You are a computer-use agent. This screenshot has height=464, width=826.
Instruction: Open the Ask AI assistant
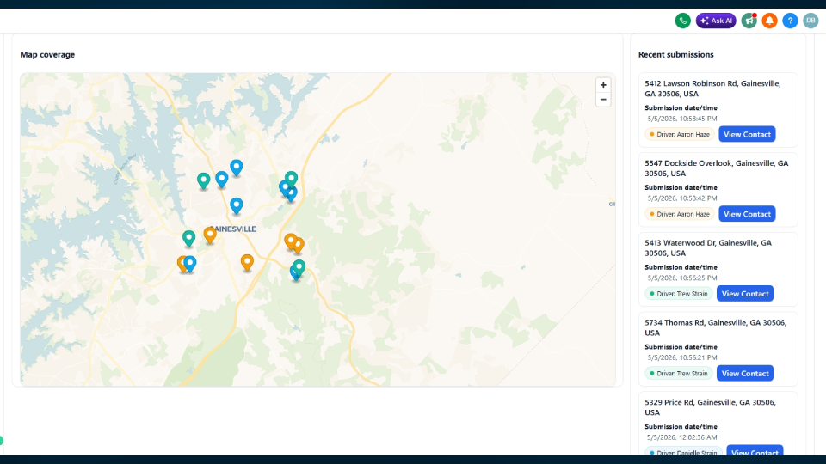716,21
